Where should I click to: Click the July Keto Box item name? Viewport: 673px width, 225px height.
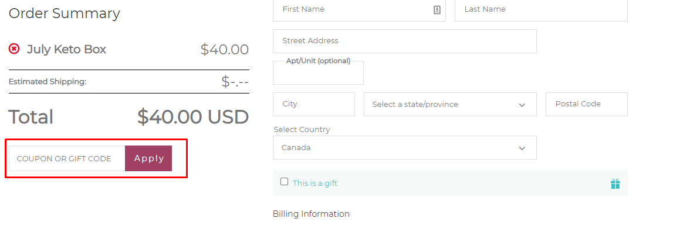(x=66, y=49)
